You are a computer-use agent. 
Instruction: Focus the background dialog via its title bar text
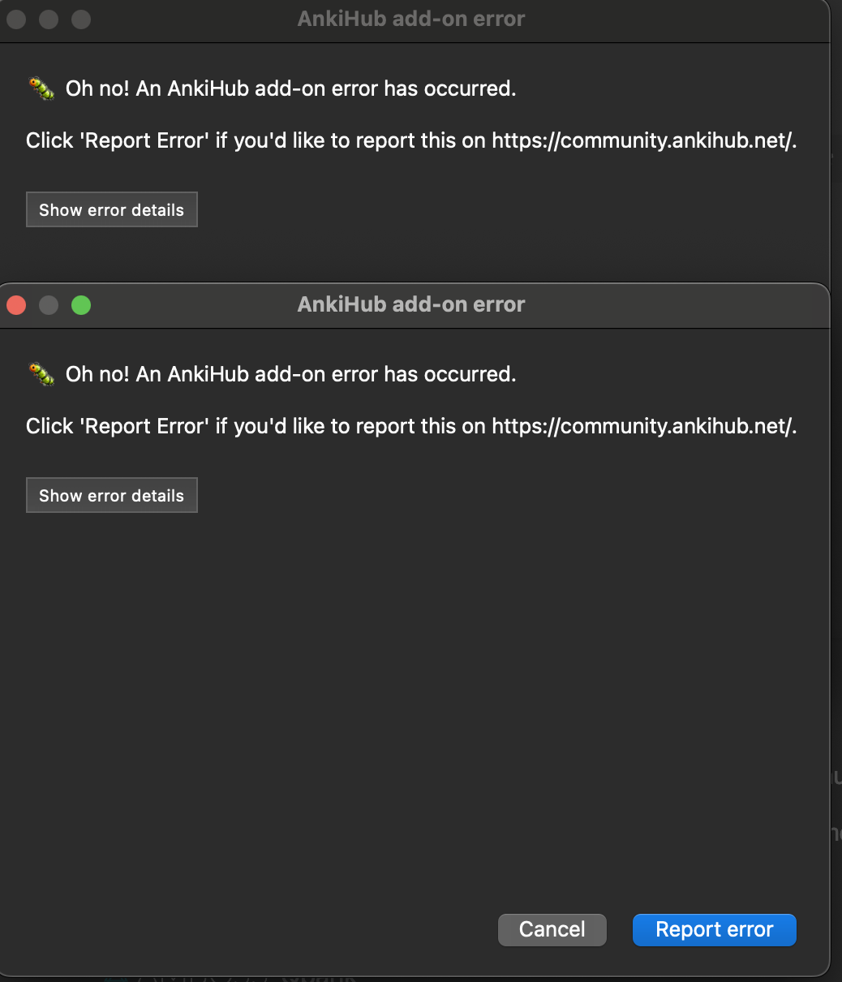(411, 19)
